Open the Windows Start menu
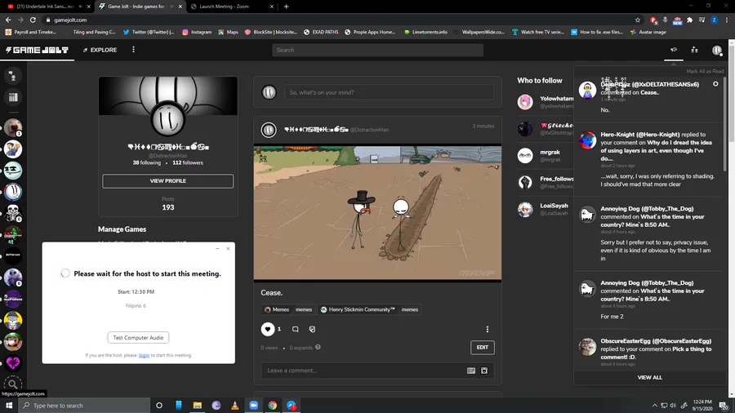The width and height of the screenshot is (735, 413). (9, 406)
